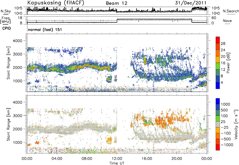Click the red top of power colorbar
Screen dimensions: 239x165
(218, 40)
